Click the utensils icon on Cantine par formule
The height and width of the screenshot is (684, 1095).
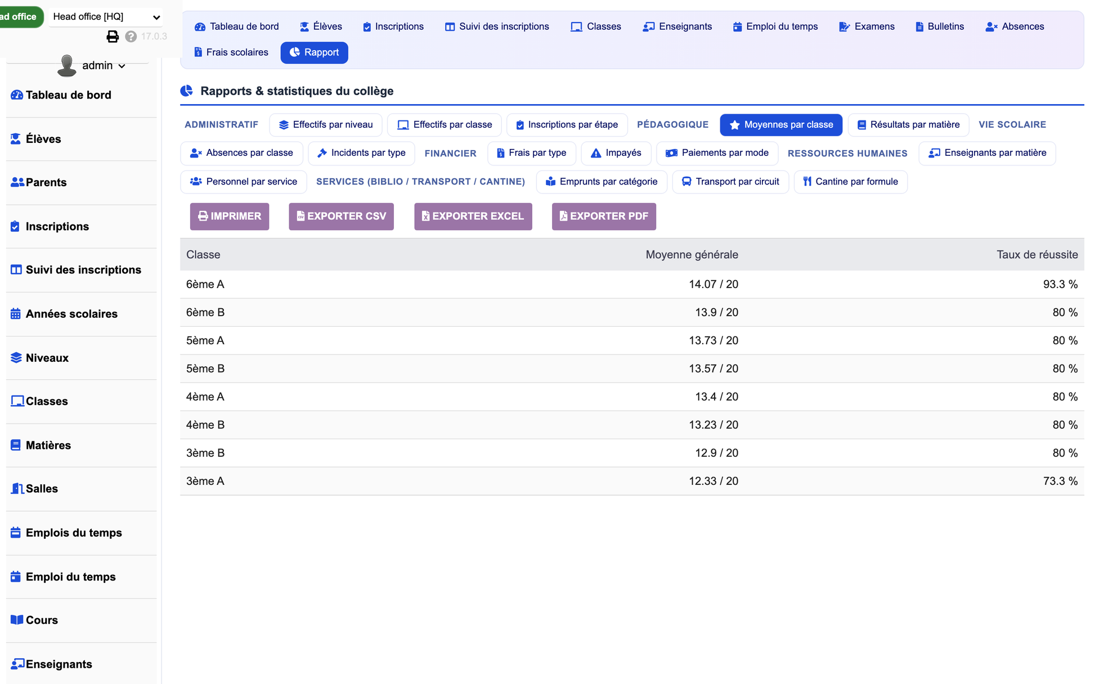(x=807, y=182)
